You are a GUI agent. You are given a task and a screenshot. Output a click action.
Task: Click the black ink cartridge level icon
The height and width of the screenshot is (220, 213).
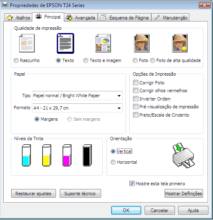(87, 155)
